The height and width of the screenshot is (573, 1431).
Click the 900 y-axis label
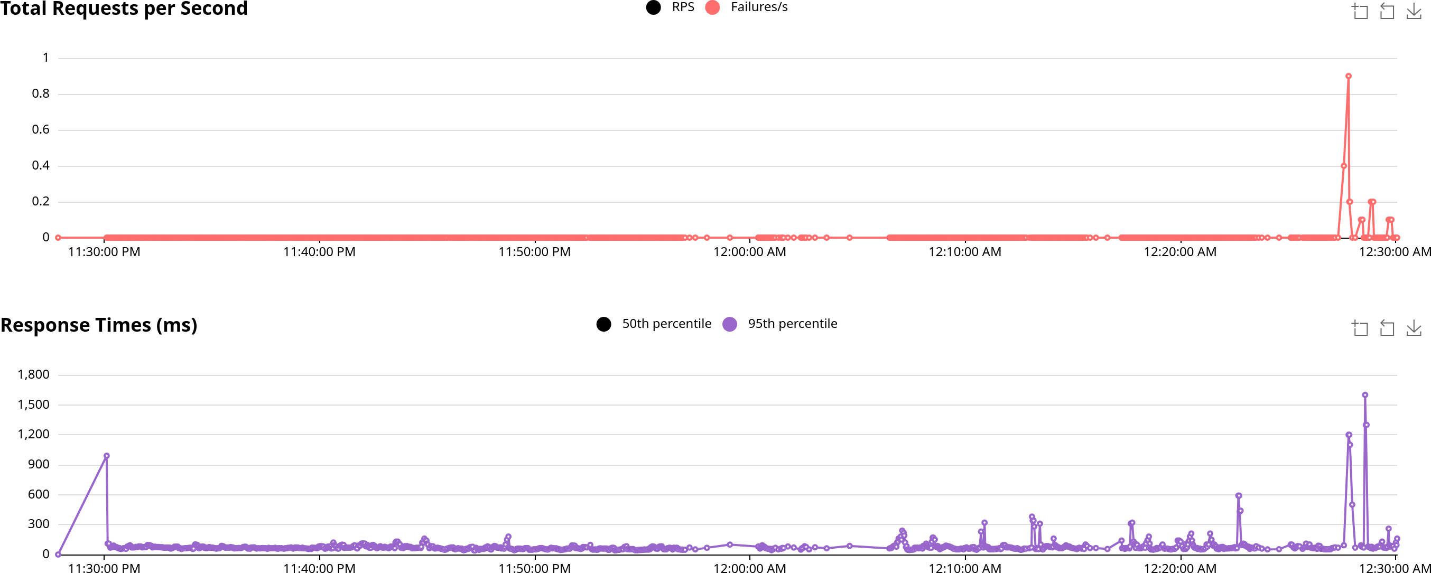39,464
